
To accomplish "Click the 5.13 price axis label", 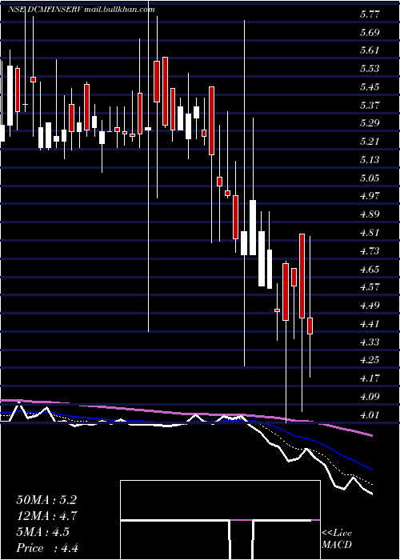I will (370, 160).
